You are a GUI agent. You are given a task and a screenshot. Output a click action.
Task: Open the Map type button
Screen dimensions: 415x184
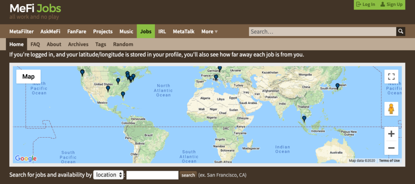point(29,76)
